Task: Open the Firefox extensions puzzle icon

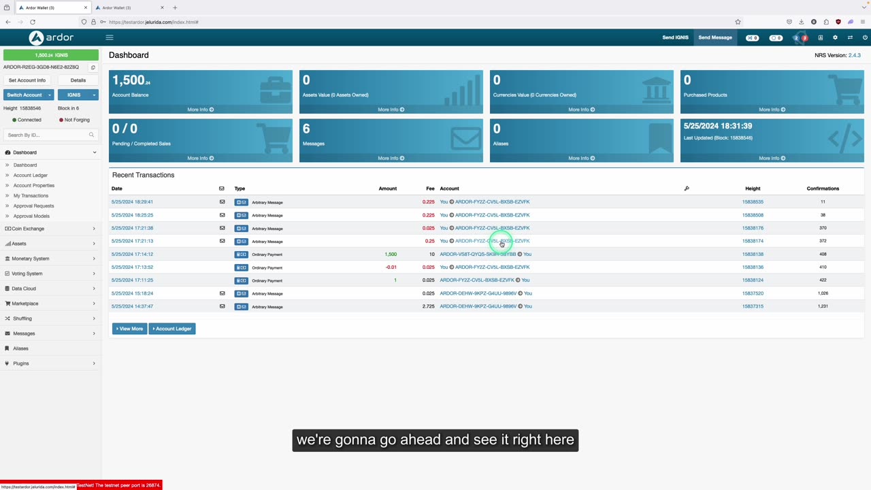Action: click(x=826, y=22)
